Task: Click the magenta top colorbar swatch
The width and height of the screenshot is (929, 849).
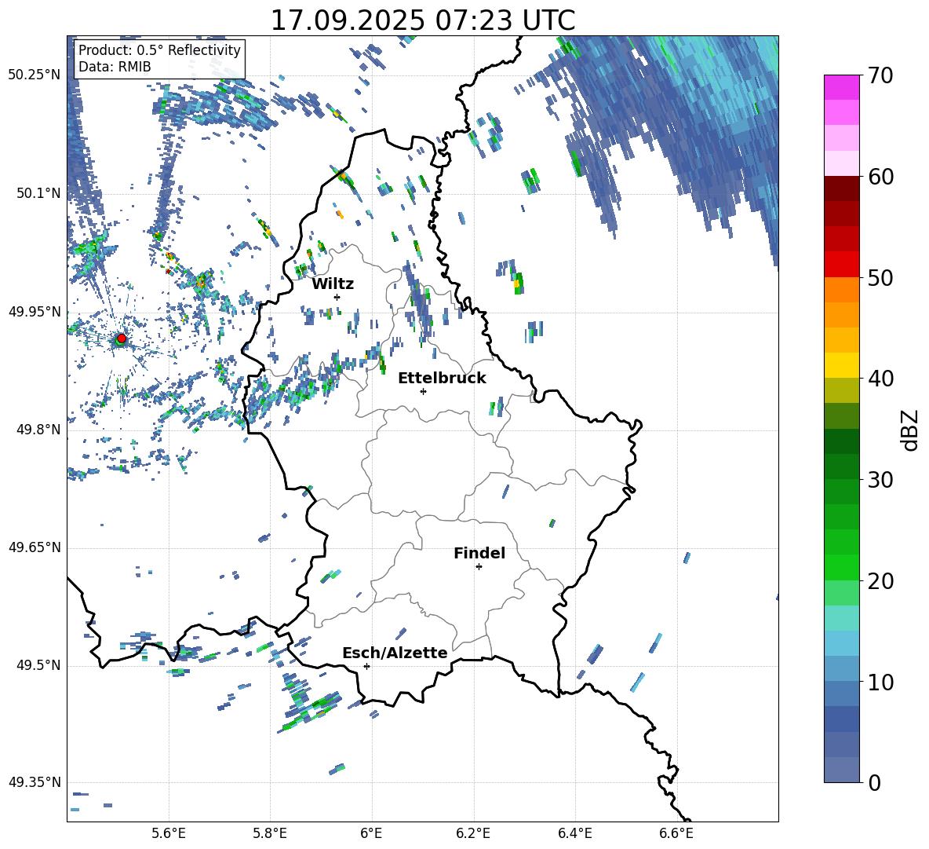Action: click(x=841, y=88)
